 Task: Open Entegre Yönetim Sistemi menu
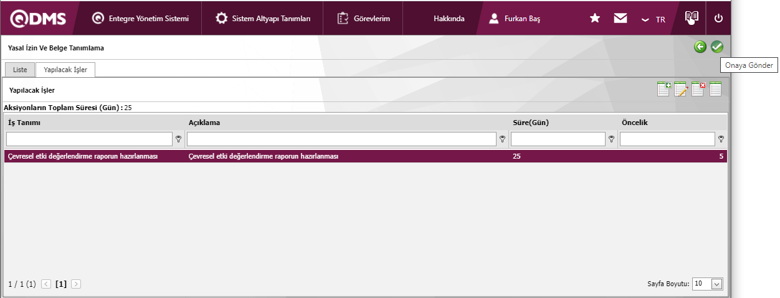140,19
